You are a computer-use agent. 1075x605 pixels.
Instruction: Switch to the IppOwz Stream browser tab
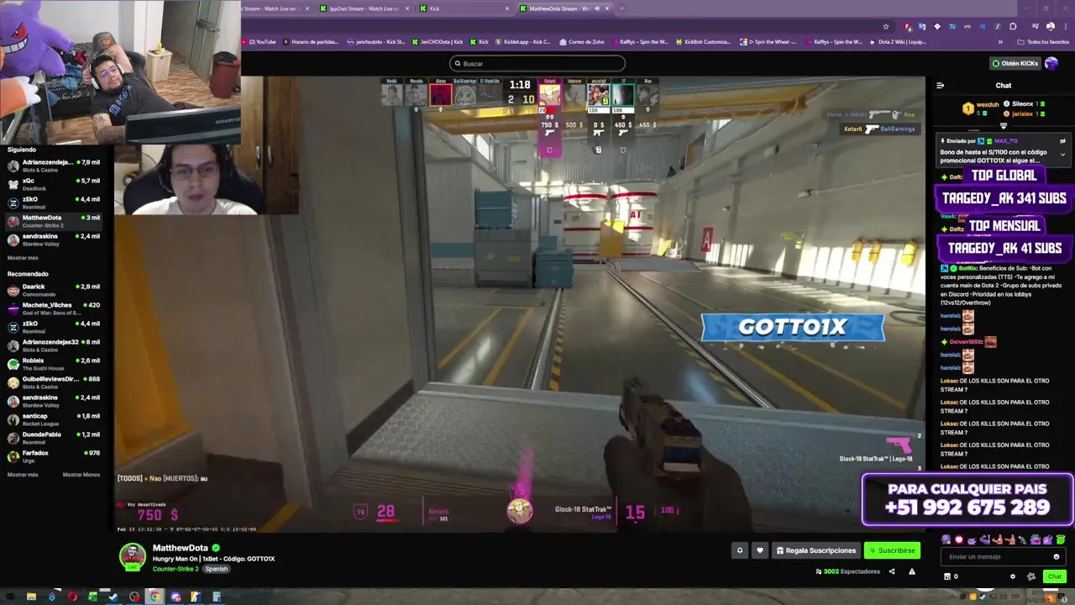(x=364, y=8)
